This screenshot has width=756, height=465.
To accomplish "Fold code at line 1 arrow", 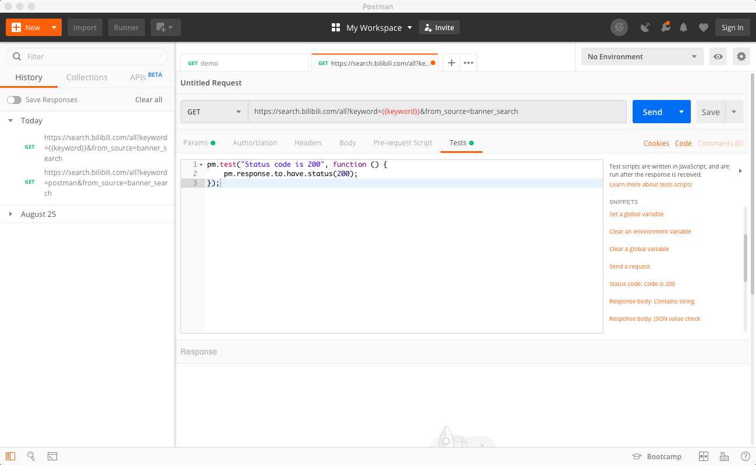I will tap(201, 164).
